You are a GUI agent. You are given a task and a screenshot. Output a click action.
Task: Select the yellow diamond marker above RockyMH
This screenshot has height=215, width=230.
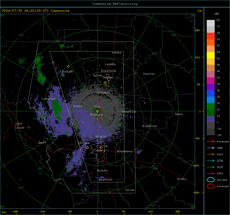[68, 67]
